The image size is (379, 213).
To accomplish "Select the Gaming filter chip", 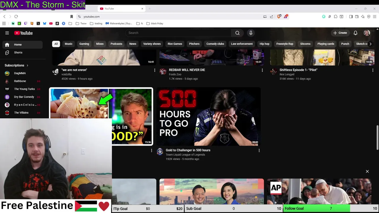I will [x=84, y=44].
